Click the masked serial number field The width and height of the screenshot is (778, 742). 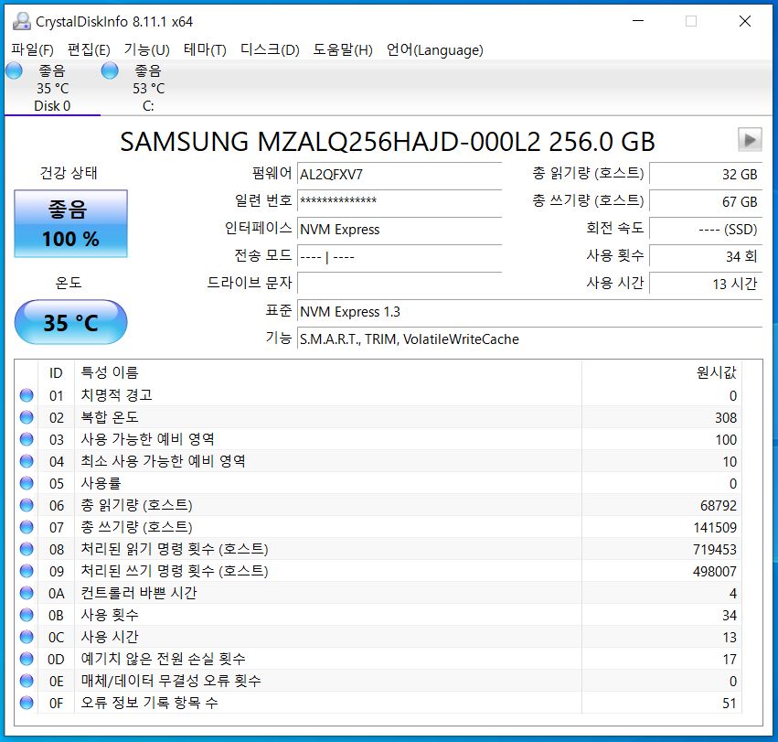pos(400,201)
